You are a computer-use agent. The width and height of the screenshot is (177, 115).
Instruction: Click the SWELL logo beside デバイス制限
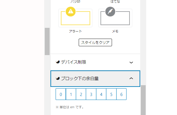[x=58, y=62]
